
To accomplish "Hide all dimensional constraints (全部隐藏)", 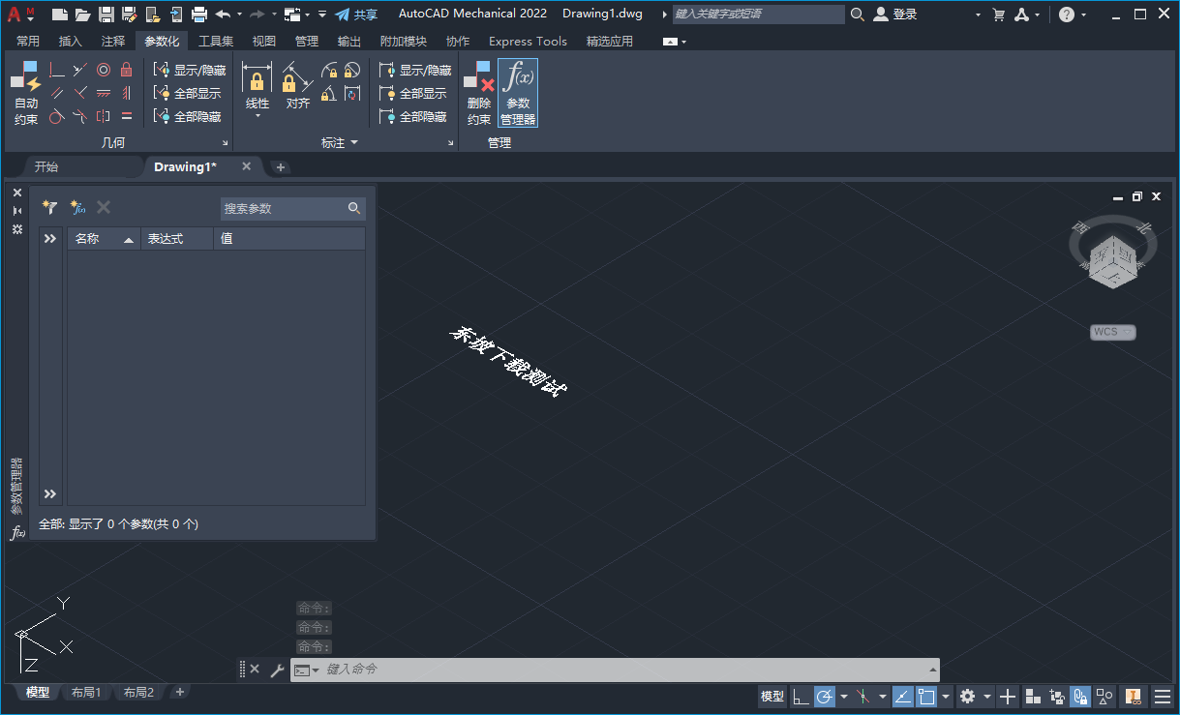I will (413, 116).
